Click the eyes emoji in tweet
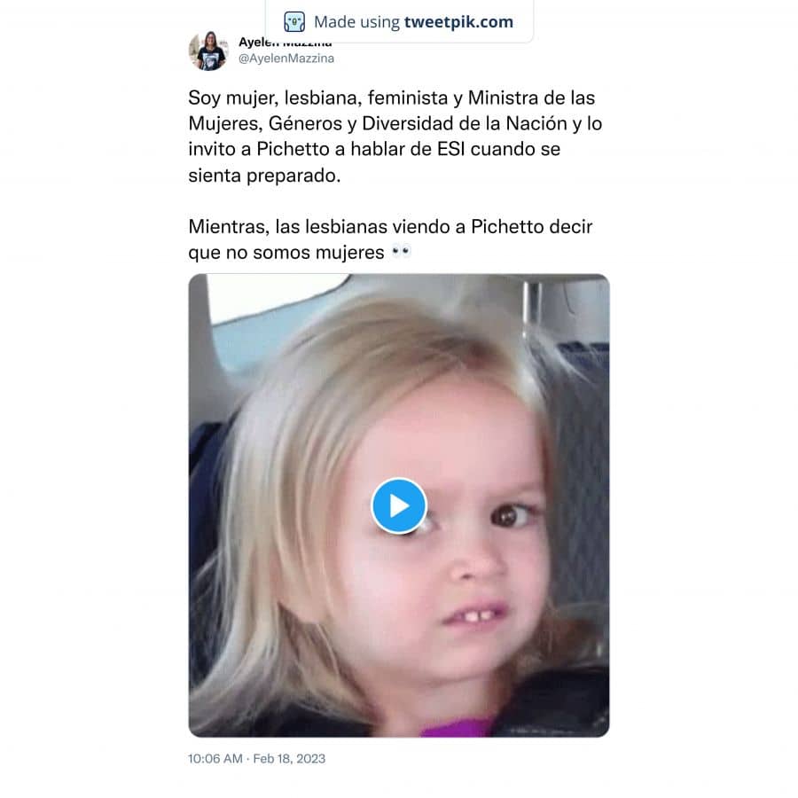Image resolution: width=798 pixels, height=798 pixels. (401, 252)
